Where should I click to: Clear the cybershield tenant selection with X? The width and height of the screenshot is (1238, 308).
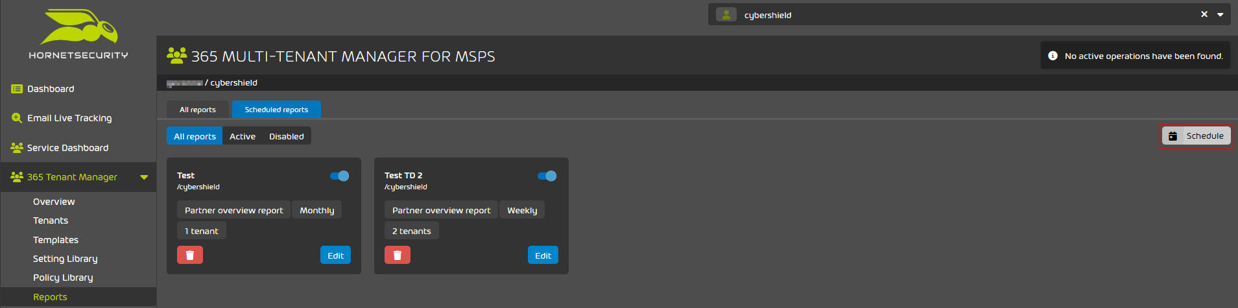pyautogui.click(x=1204, y=14)
